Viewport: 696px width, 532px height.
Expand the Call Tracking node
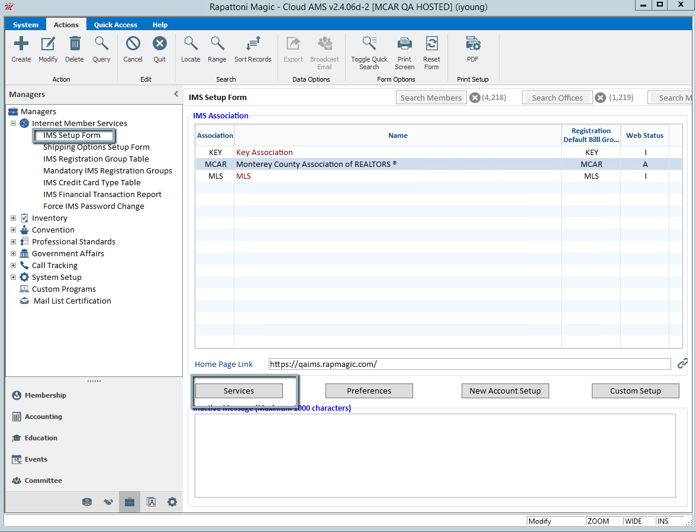[13, 265]
